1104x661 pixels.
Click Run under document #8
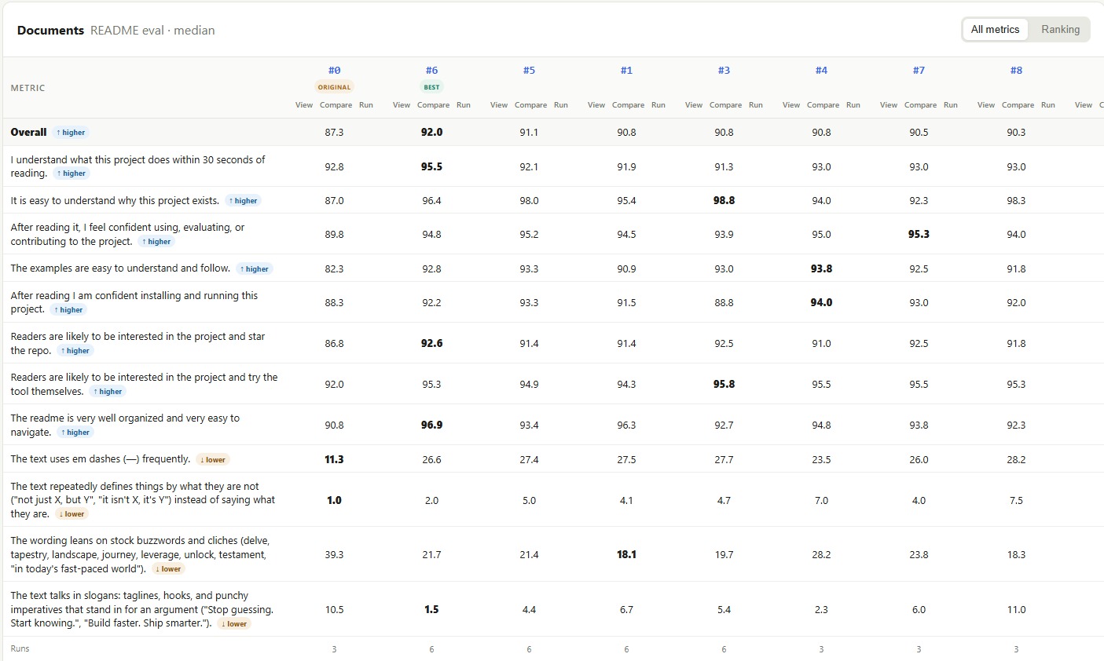click(x=1048, y=105)
